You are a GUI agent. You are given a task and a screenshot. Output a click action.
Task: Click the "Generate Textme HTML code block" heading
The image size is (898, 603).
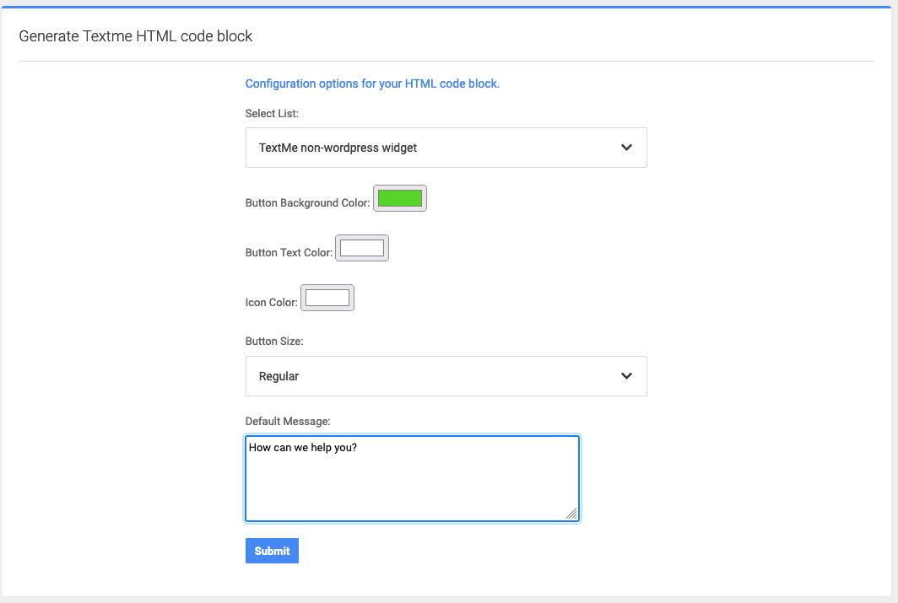tap(136, 36)
